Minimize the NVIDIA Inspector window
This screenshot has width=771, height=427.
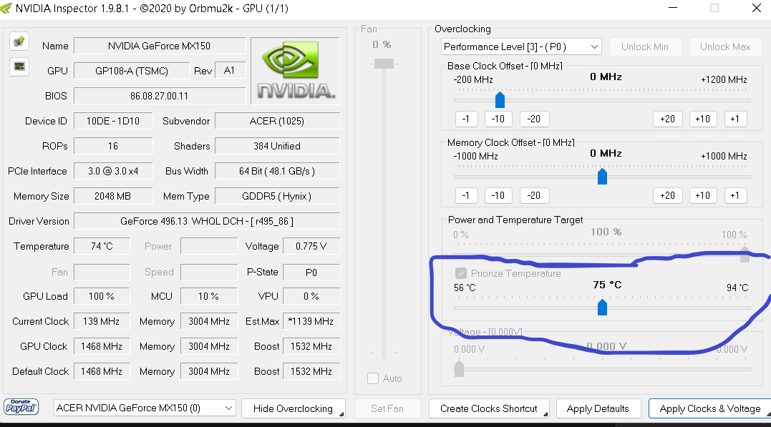[673, 8]
